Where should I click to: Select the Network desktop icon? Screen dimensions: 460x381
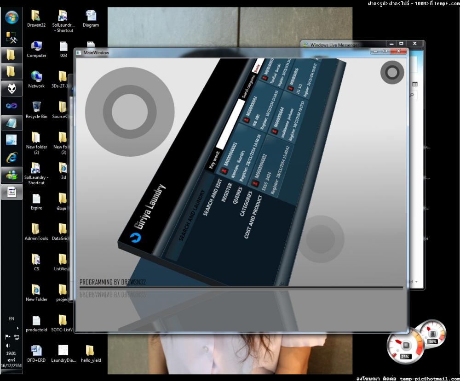click(x=36, y=80)
